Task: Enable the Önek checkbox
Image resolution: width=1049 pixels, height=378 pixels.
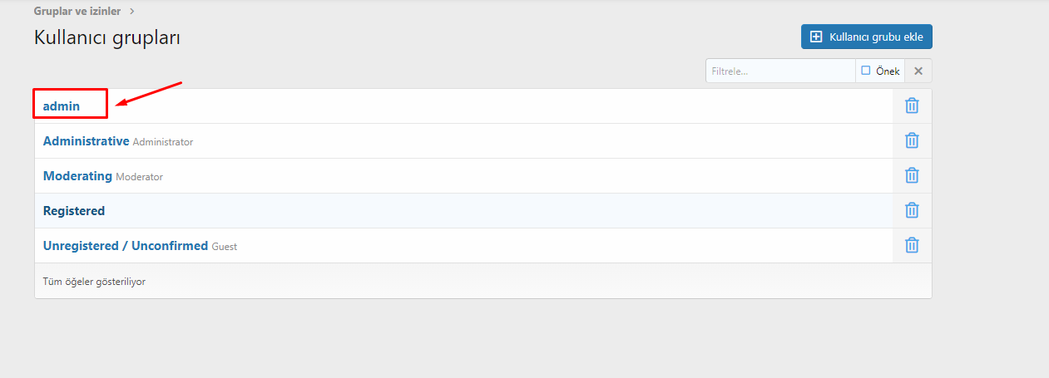Action: pyautogui.click(x=866, y=71)
